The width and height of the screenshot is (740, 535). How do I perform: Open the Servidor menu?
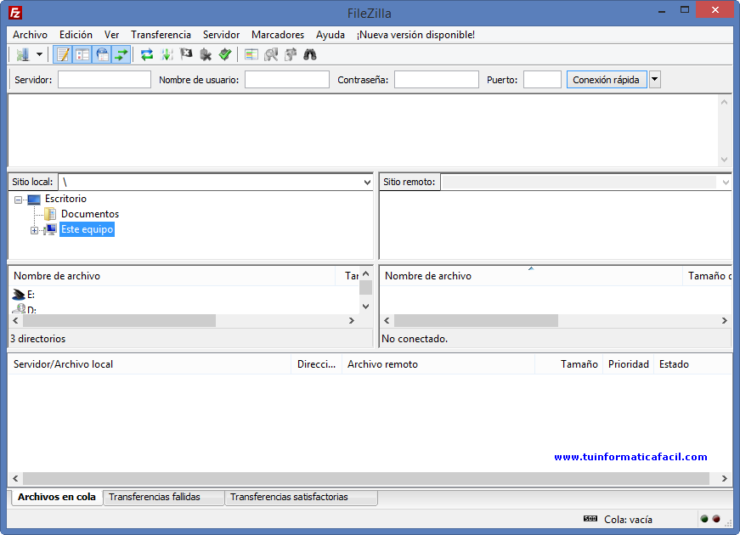(x=222, y=35)
